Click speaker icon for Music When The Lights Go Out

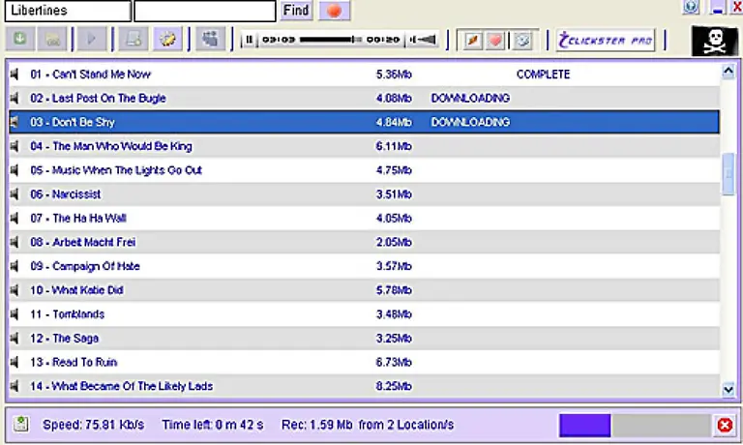click(15, 170)
